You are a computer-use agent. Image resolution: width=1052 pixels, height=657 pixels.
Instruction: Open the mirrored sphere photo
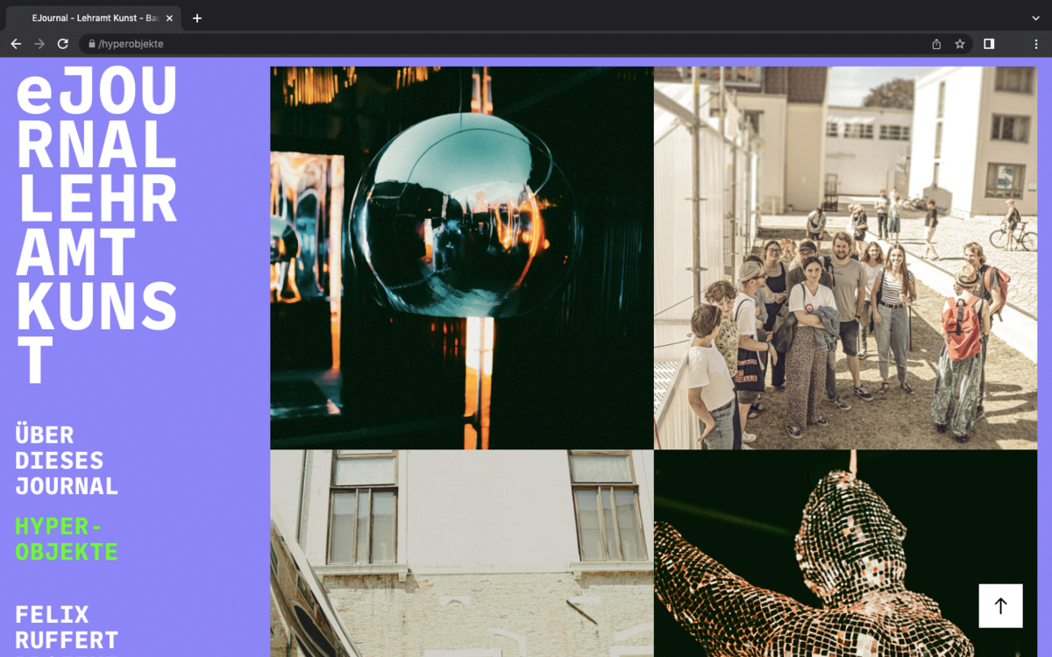click(x=462, y=258)
